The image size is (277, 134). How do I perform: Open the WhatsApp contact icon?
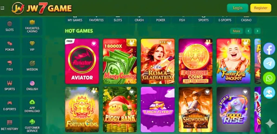(x=269, y=78)
